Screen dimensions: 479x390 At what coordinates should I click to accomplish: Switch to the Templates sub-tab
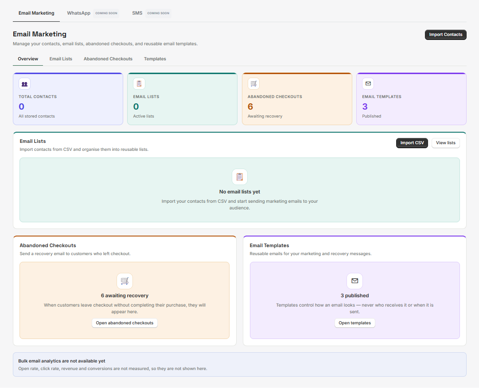155,59
